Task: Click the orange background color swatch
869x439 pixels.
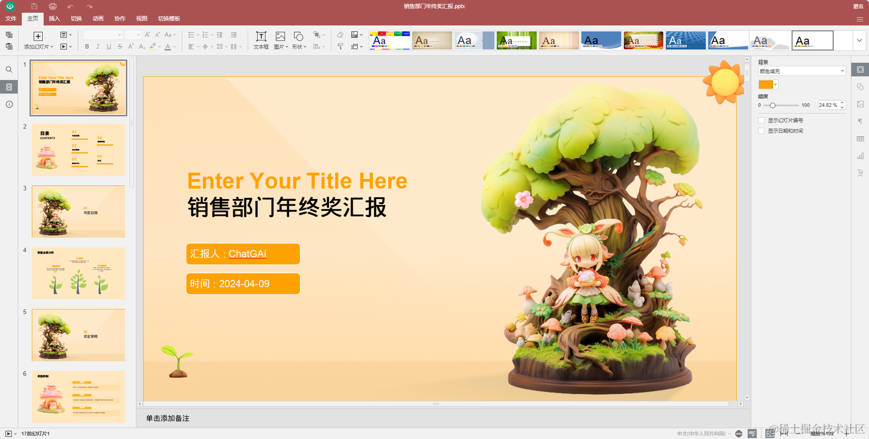Action: pyautogui.click(x=766, y=84)
